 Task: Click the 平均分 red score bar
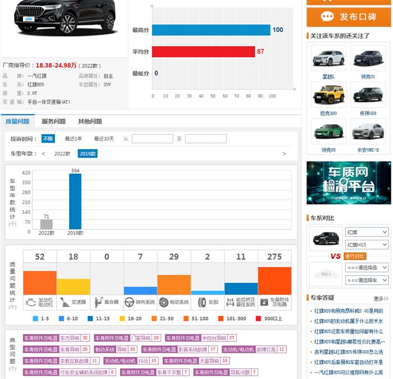tap(203, 52)
